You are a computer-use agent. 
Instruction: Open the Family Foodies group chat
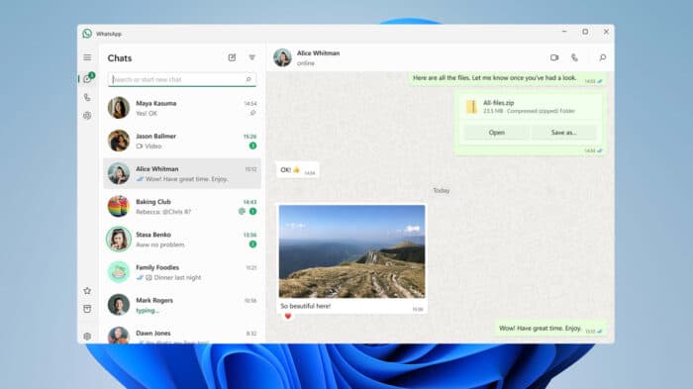pos(182,272)
